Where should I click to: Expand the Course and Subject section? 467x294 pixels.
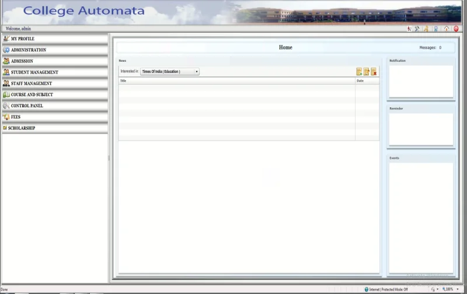coord(32,94)
